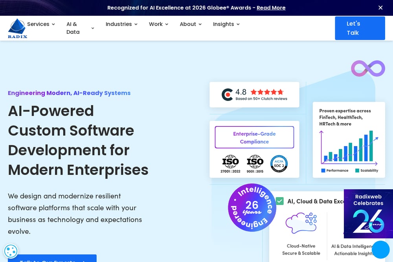The image size is (393, 262).
Task: Click Based on 50+ Clutch reviews text
Action: (x=261, y=99)
